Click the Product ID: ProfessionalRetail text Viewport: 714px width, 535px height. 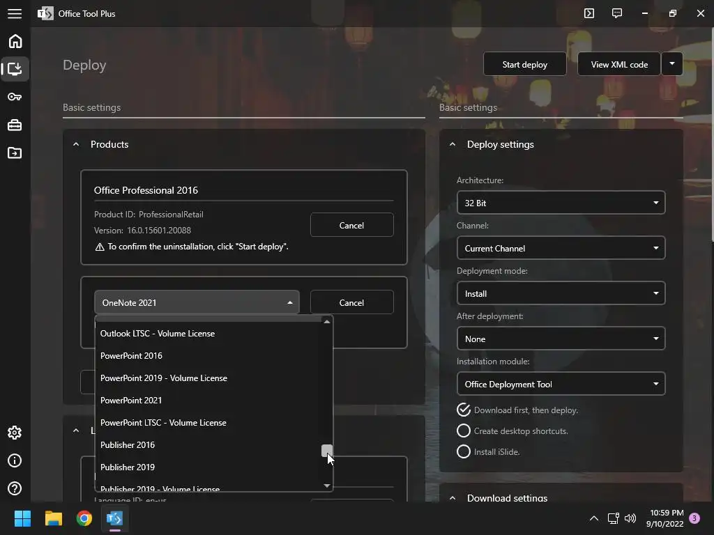pyautogui.click(x=149, y=215)
